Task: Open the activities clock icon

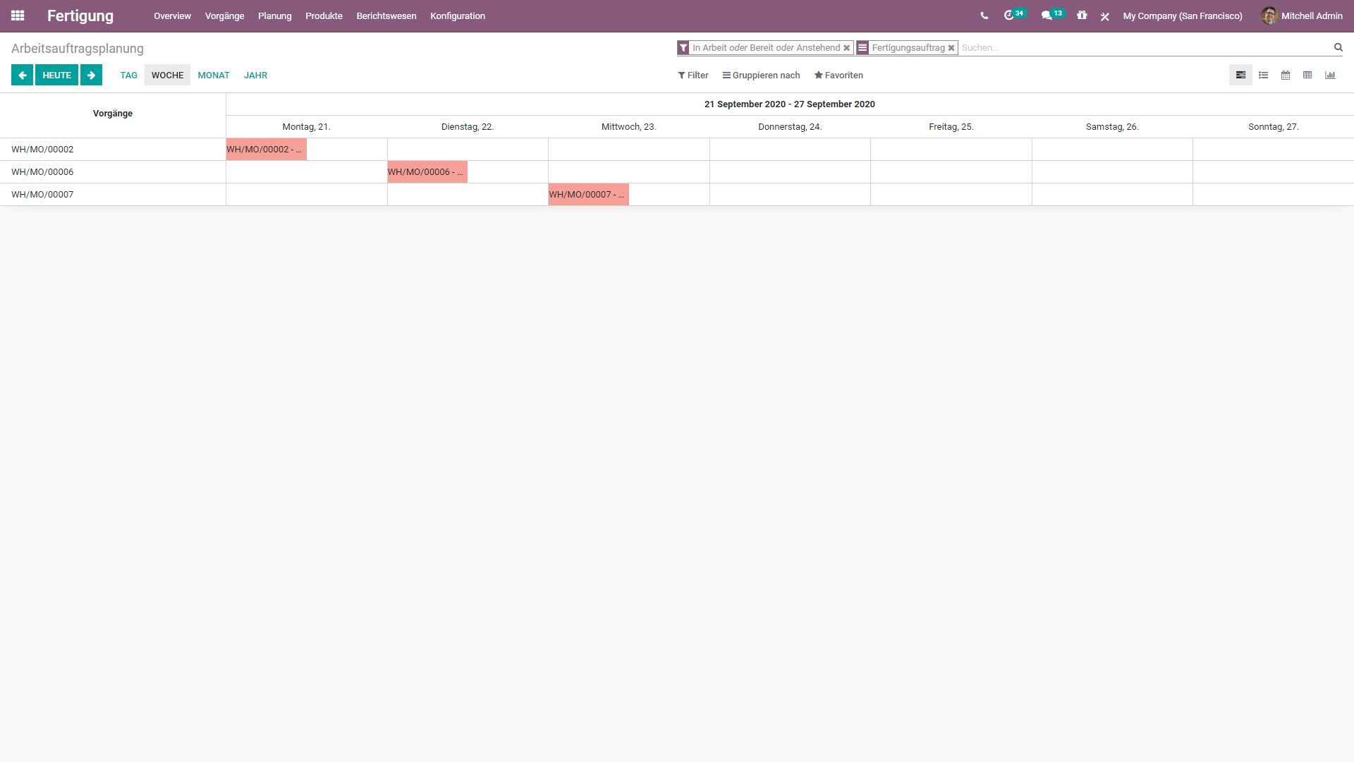Action: [1009, 16]
